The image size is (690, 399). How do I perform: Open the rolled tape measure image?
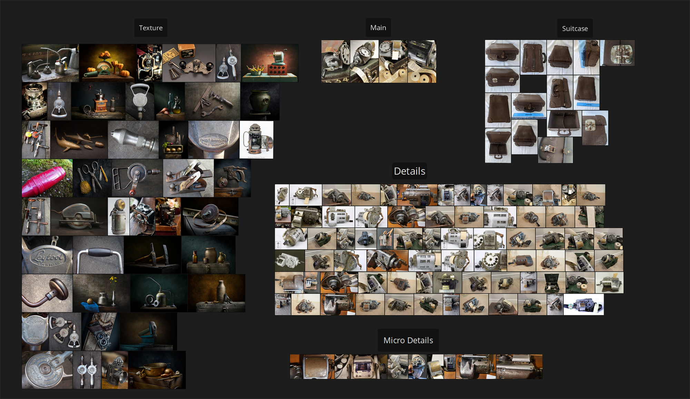210,217
